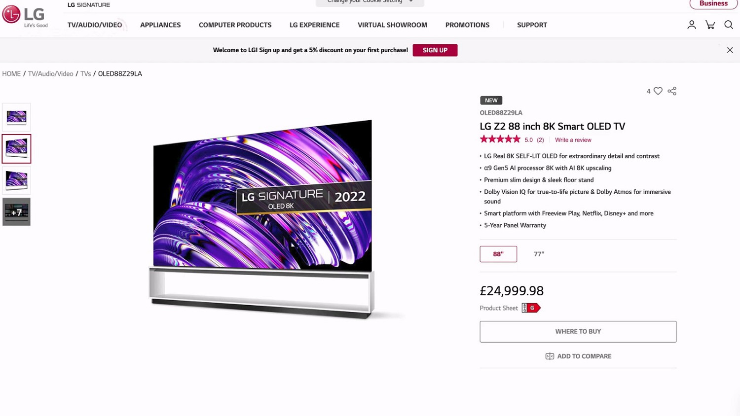The height and width of the screenshot is (416, 740).
Task: Dismiss the welcome discount banner
Action: 730,50
